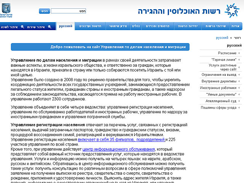Click the Population and Immigration Authority star logo
Viewport: 244px width, 183px height.
232,11
